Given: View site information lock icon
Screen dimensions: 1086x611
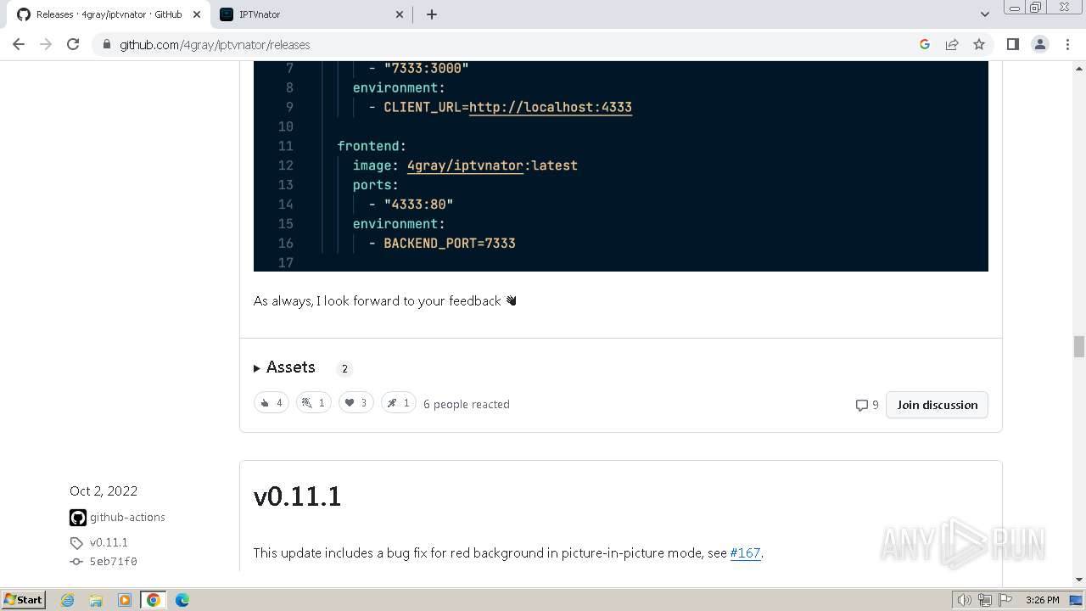Looking at the screenshot, I should [x=107, y=44].
